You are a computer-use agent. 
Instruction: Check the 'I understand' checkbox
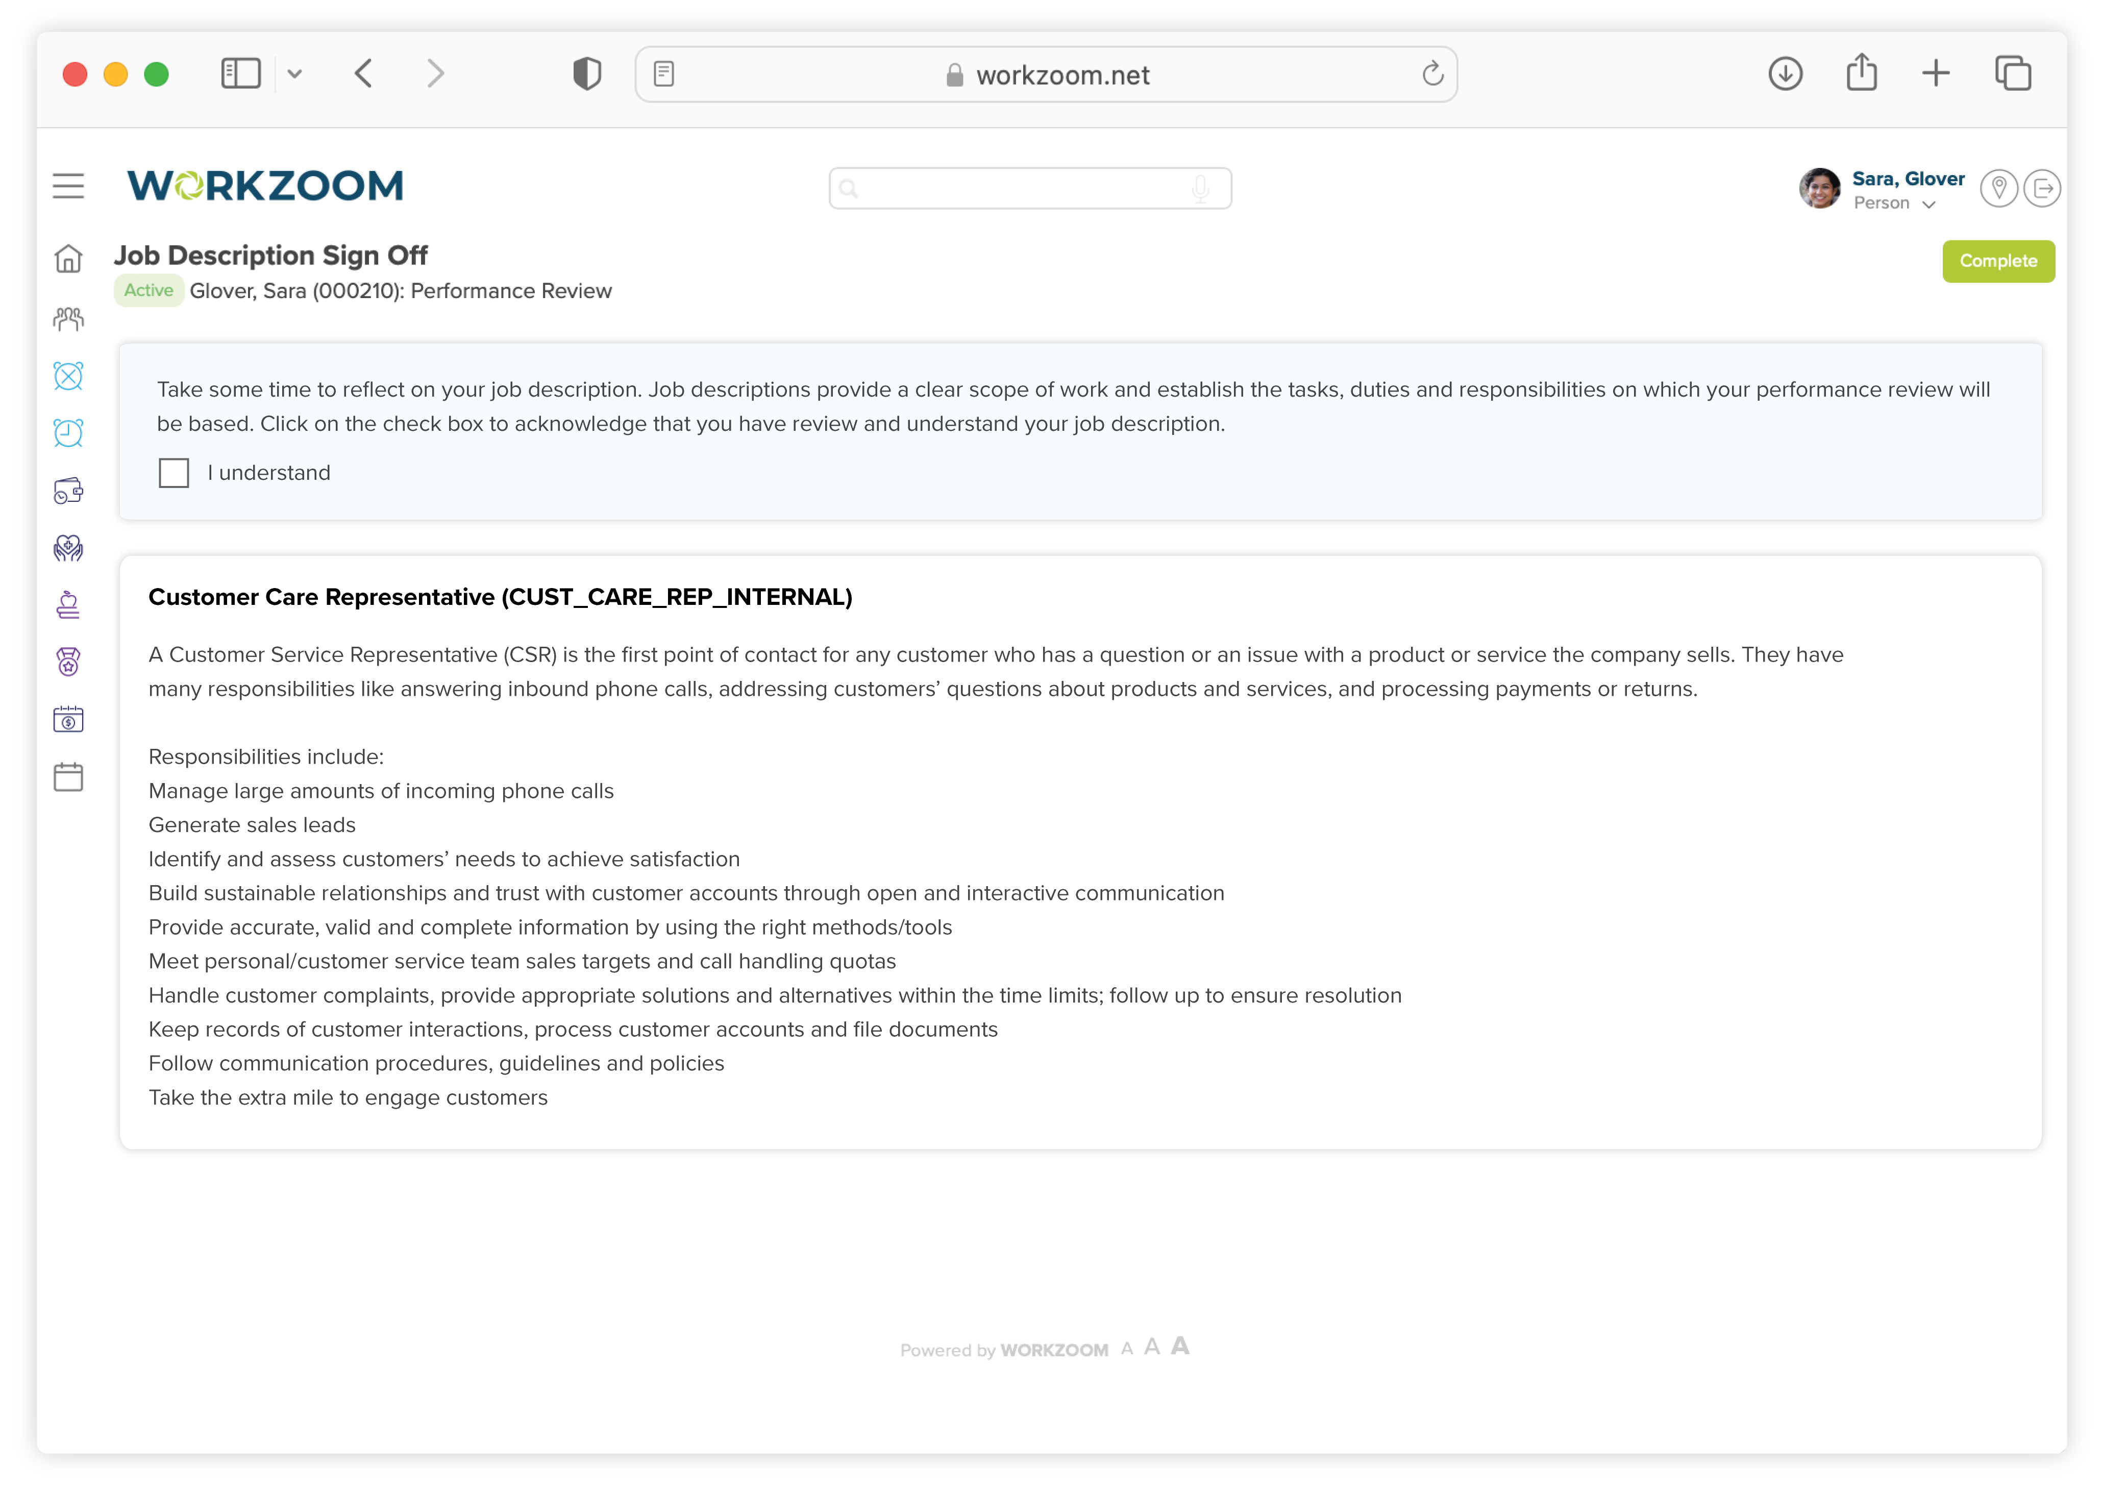click(175, 472)
